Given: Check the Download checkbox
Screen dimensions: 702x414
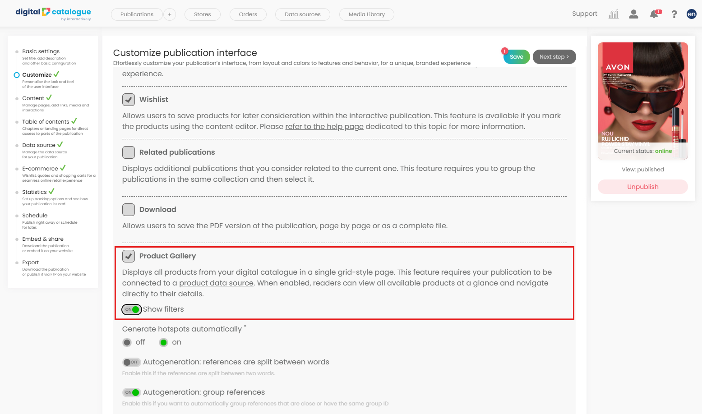Looking at the screenshot, I should tap(129, 210).
